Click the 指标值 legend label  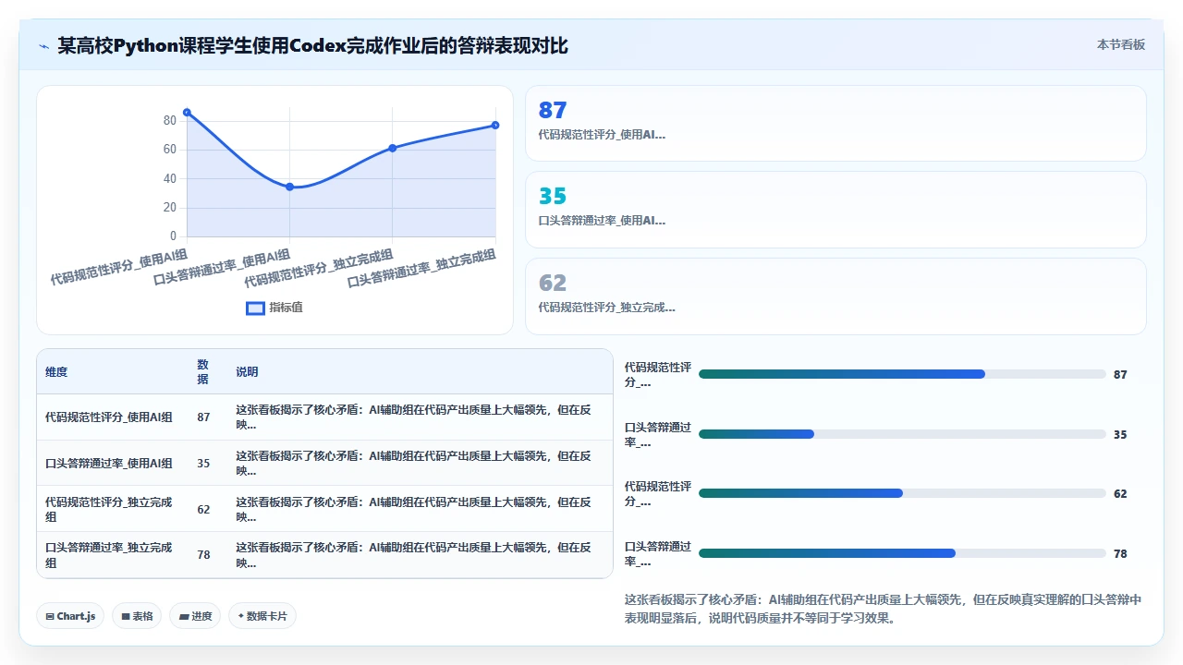(286, 308)
